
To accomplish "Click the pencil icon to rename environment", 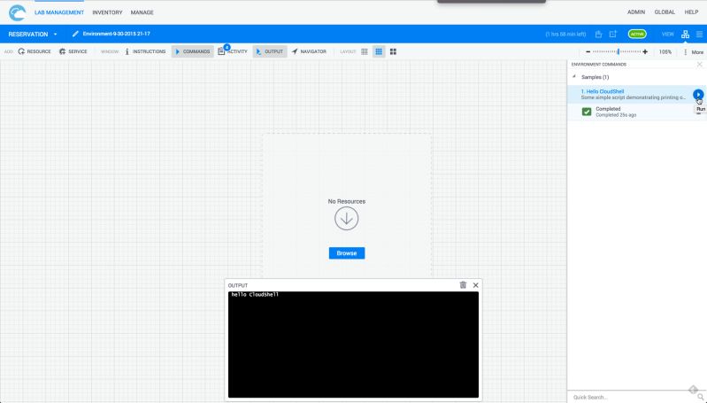I will [75, 34].
